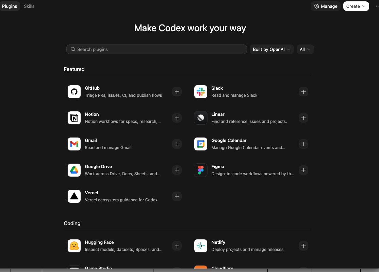
Task: Click the Search plugins field
Action: (x=156, y=49)
